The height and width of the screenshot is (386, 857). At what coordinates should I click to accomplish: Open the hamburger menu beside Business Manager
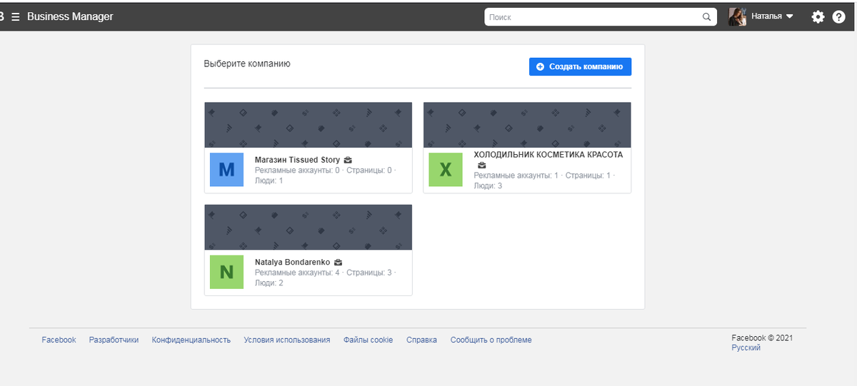coord(16,16)
